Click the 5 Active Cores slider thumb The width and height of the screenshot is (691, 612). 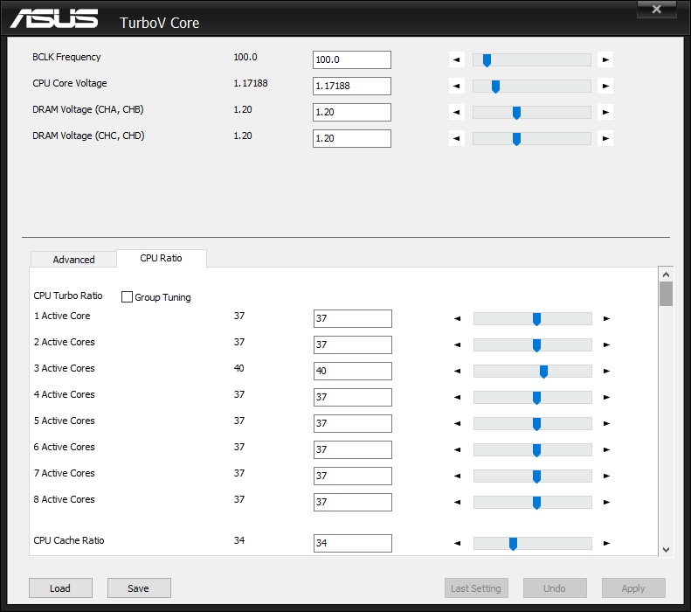coord(536,424)
